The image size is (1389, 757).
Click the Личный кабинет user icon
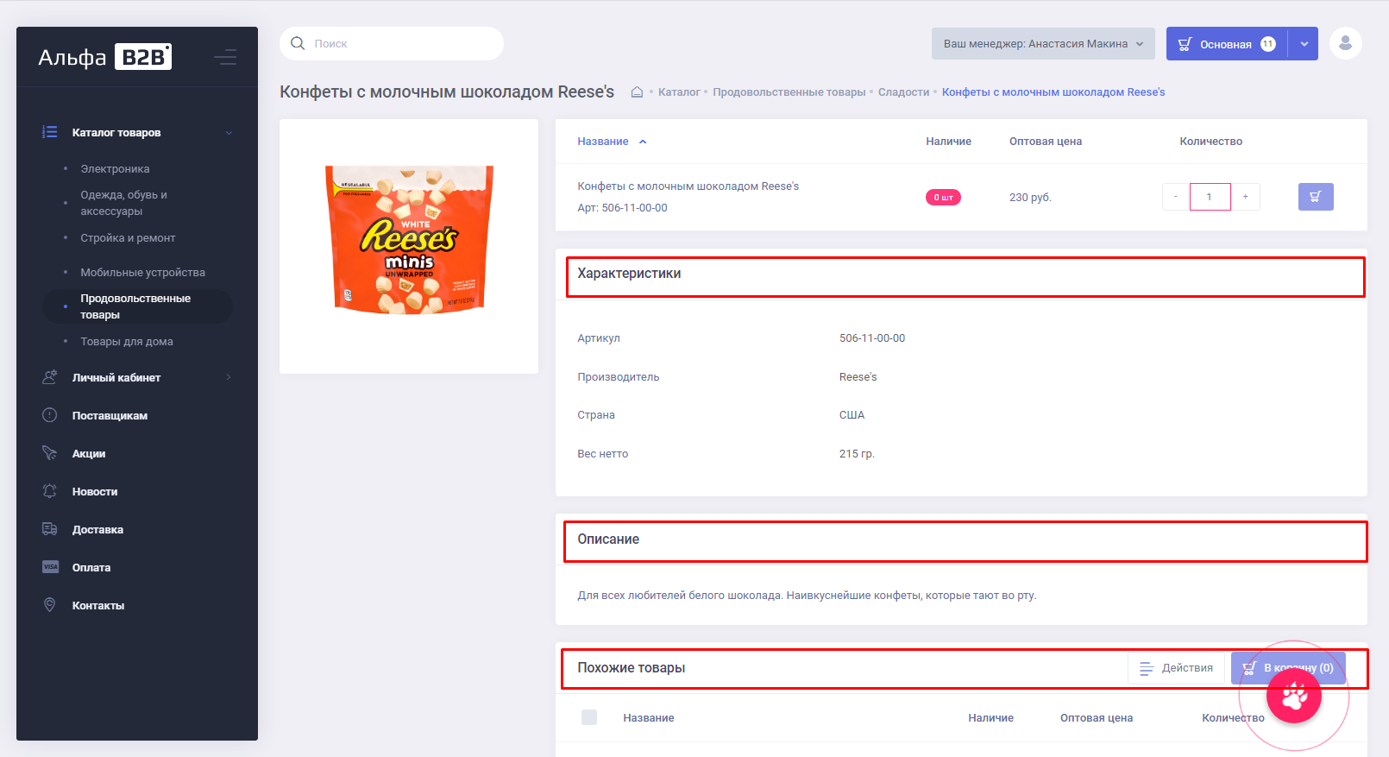coord(50,377)
